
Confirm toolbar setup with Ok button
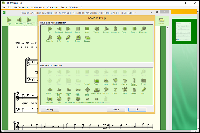tap(137, 109)
